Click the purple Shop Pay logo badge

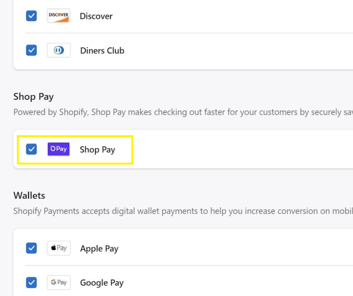(59, 149)
